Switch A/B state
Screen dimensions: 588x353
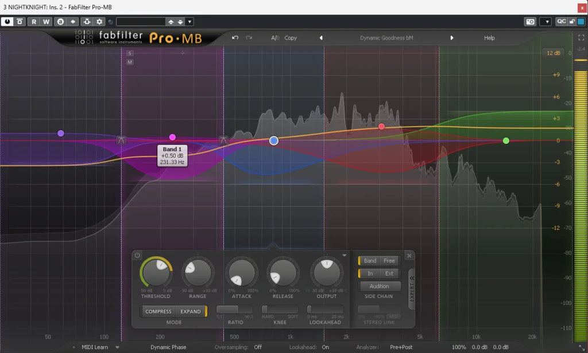275,38
